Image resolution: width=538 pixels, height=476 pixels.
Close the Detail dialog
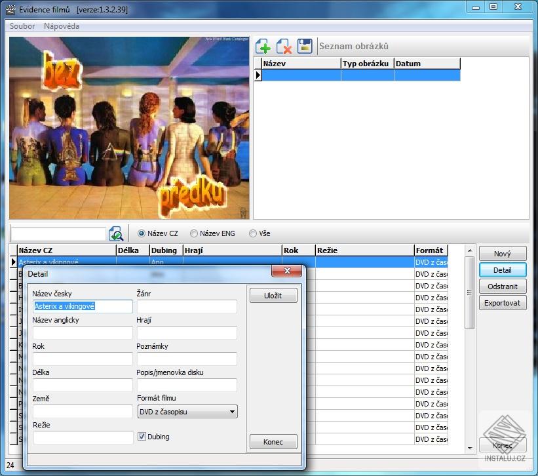(x=287, y=271)
